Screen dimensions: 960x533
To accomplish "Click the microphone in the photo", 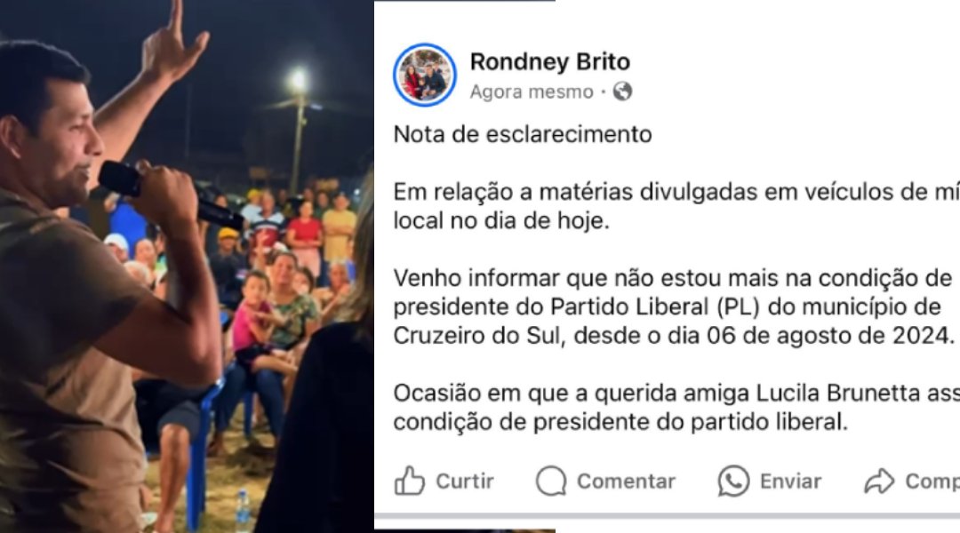I will click(170, 195).
